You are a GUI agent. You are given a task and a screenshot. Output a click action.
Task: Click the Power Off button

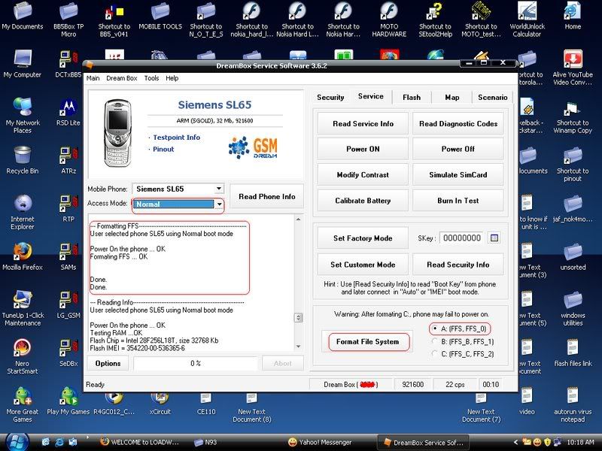tap(458, 149)
